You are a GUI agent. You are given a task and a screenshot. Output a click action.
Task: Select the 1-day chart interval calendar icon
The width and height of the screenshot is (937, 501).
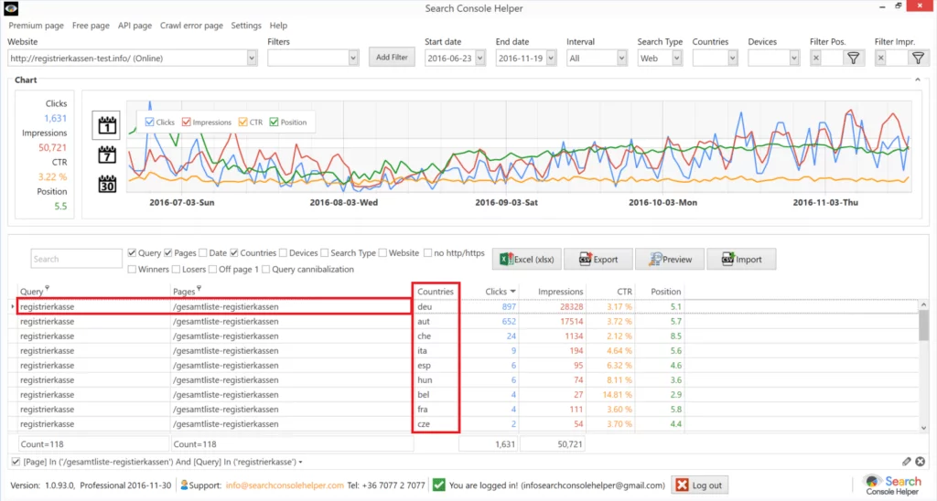pyautogui.click(x=107, y=125)
